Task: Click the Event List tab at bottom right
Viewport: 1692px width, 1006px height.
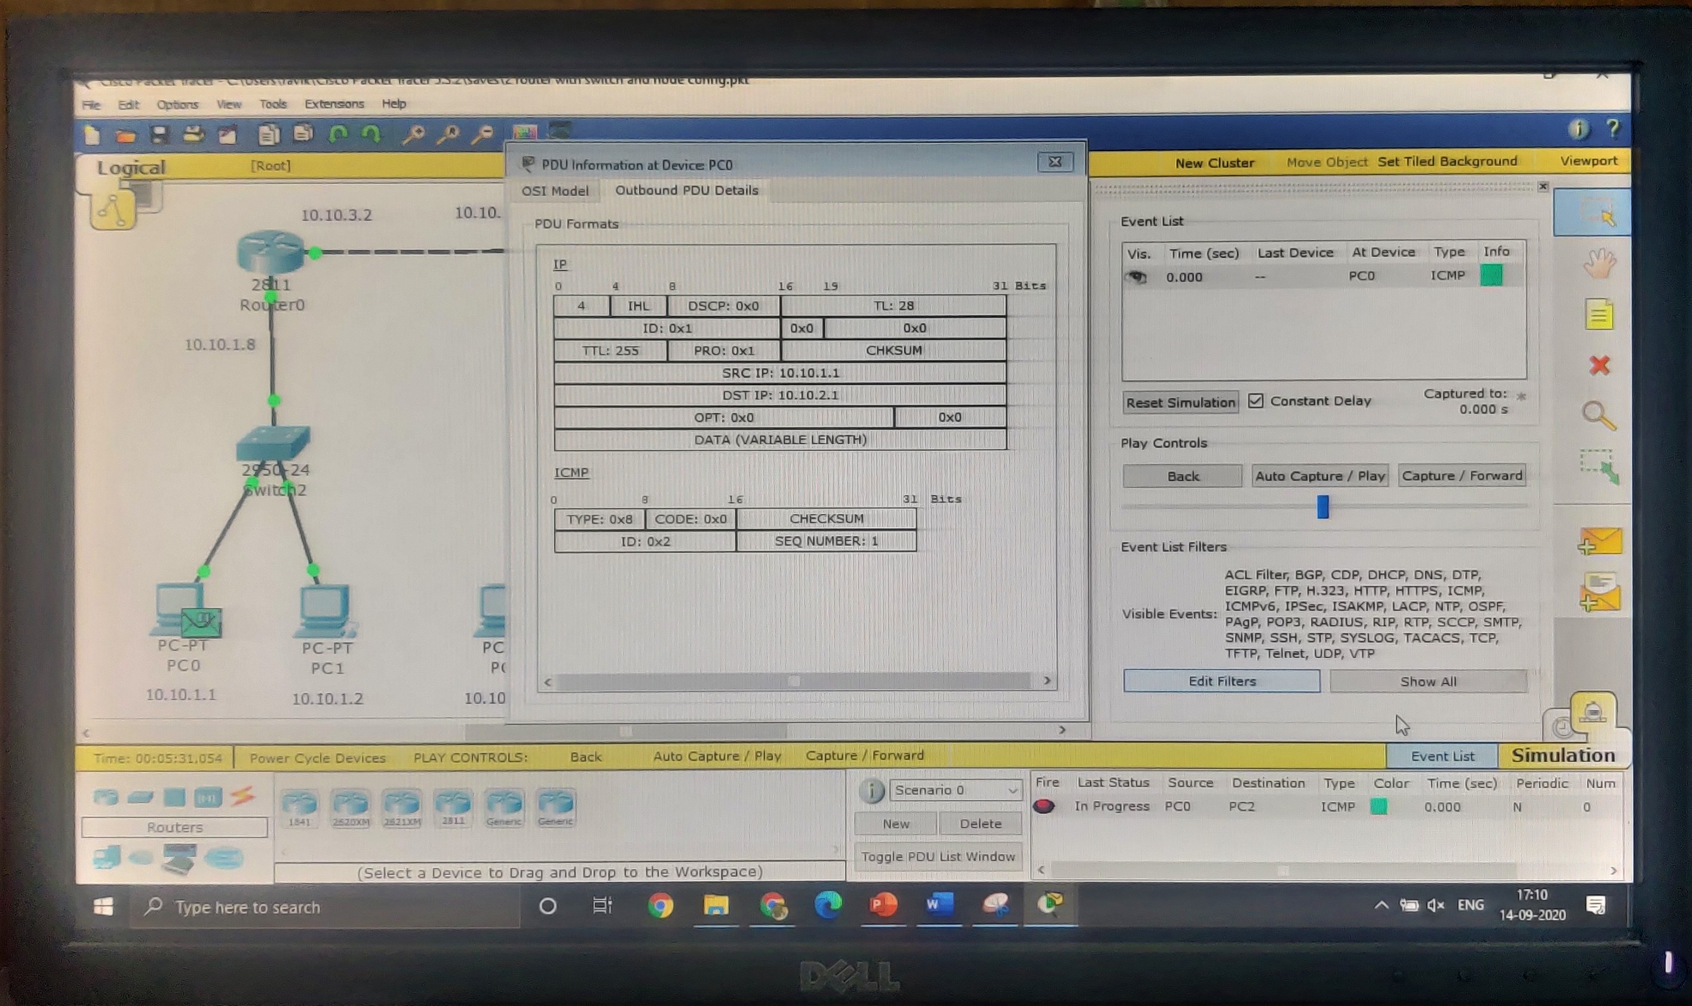Action: (1442, 756)
